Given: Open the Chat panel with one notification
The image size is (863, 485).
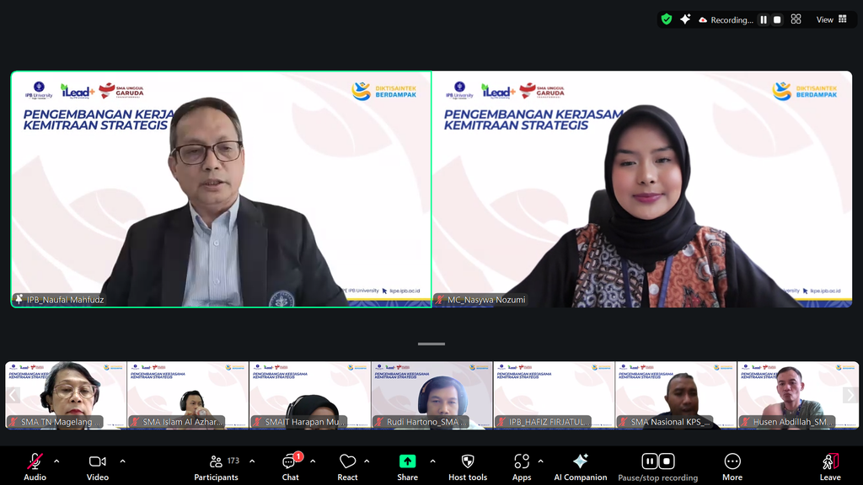Looking at the screenshot, I should [291, 467].
